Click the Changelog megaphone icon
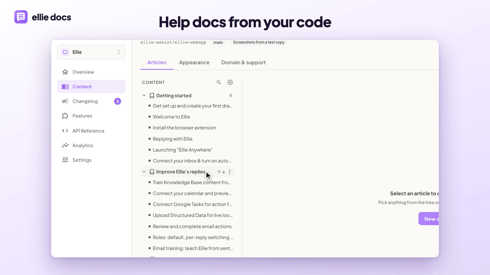490x275 pixels. point(65,101)
